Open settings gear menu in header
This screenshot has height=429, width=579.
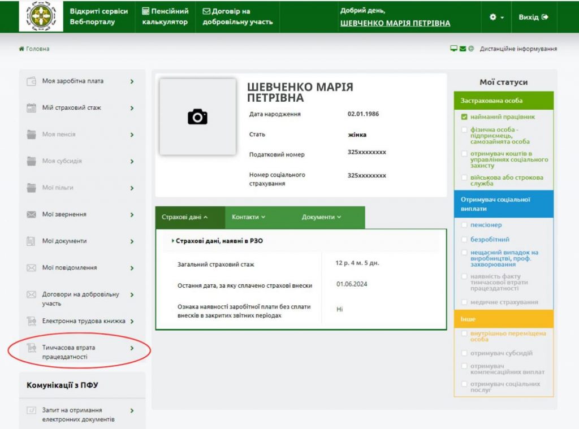pos(496,17)
